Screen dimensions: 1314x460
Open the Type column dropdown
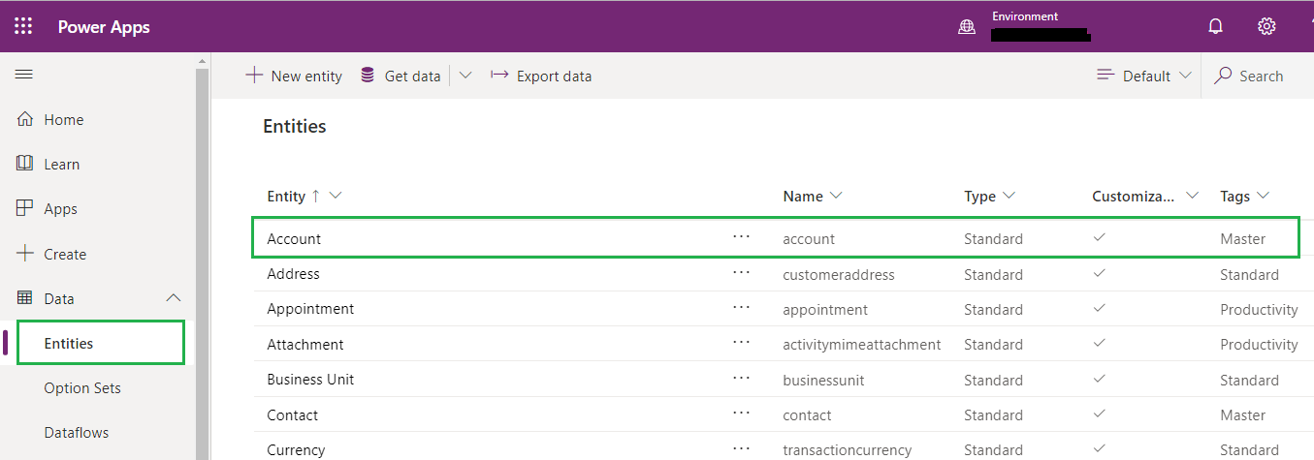[1009, 196]
